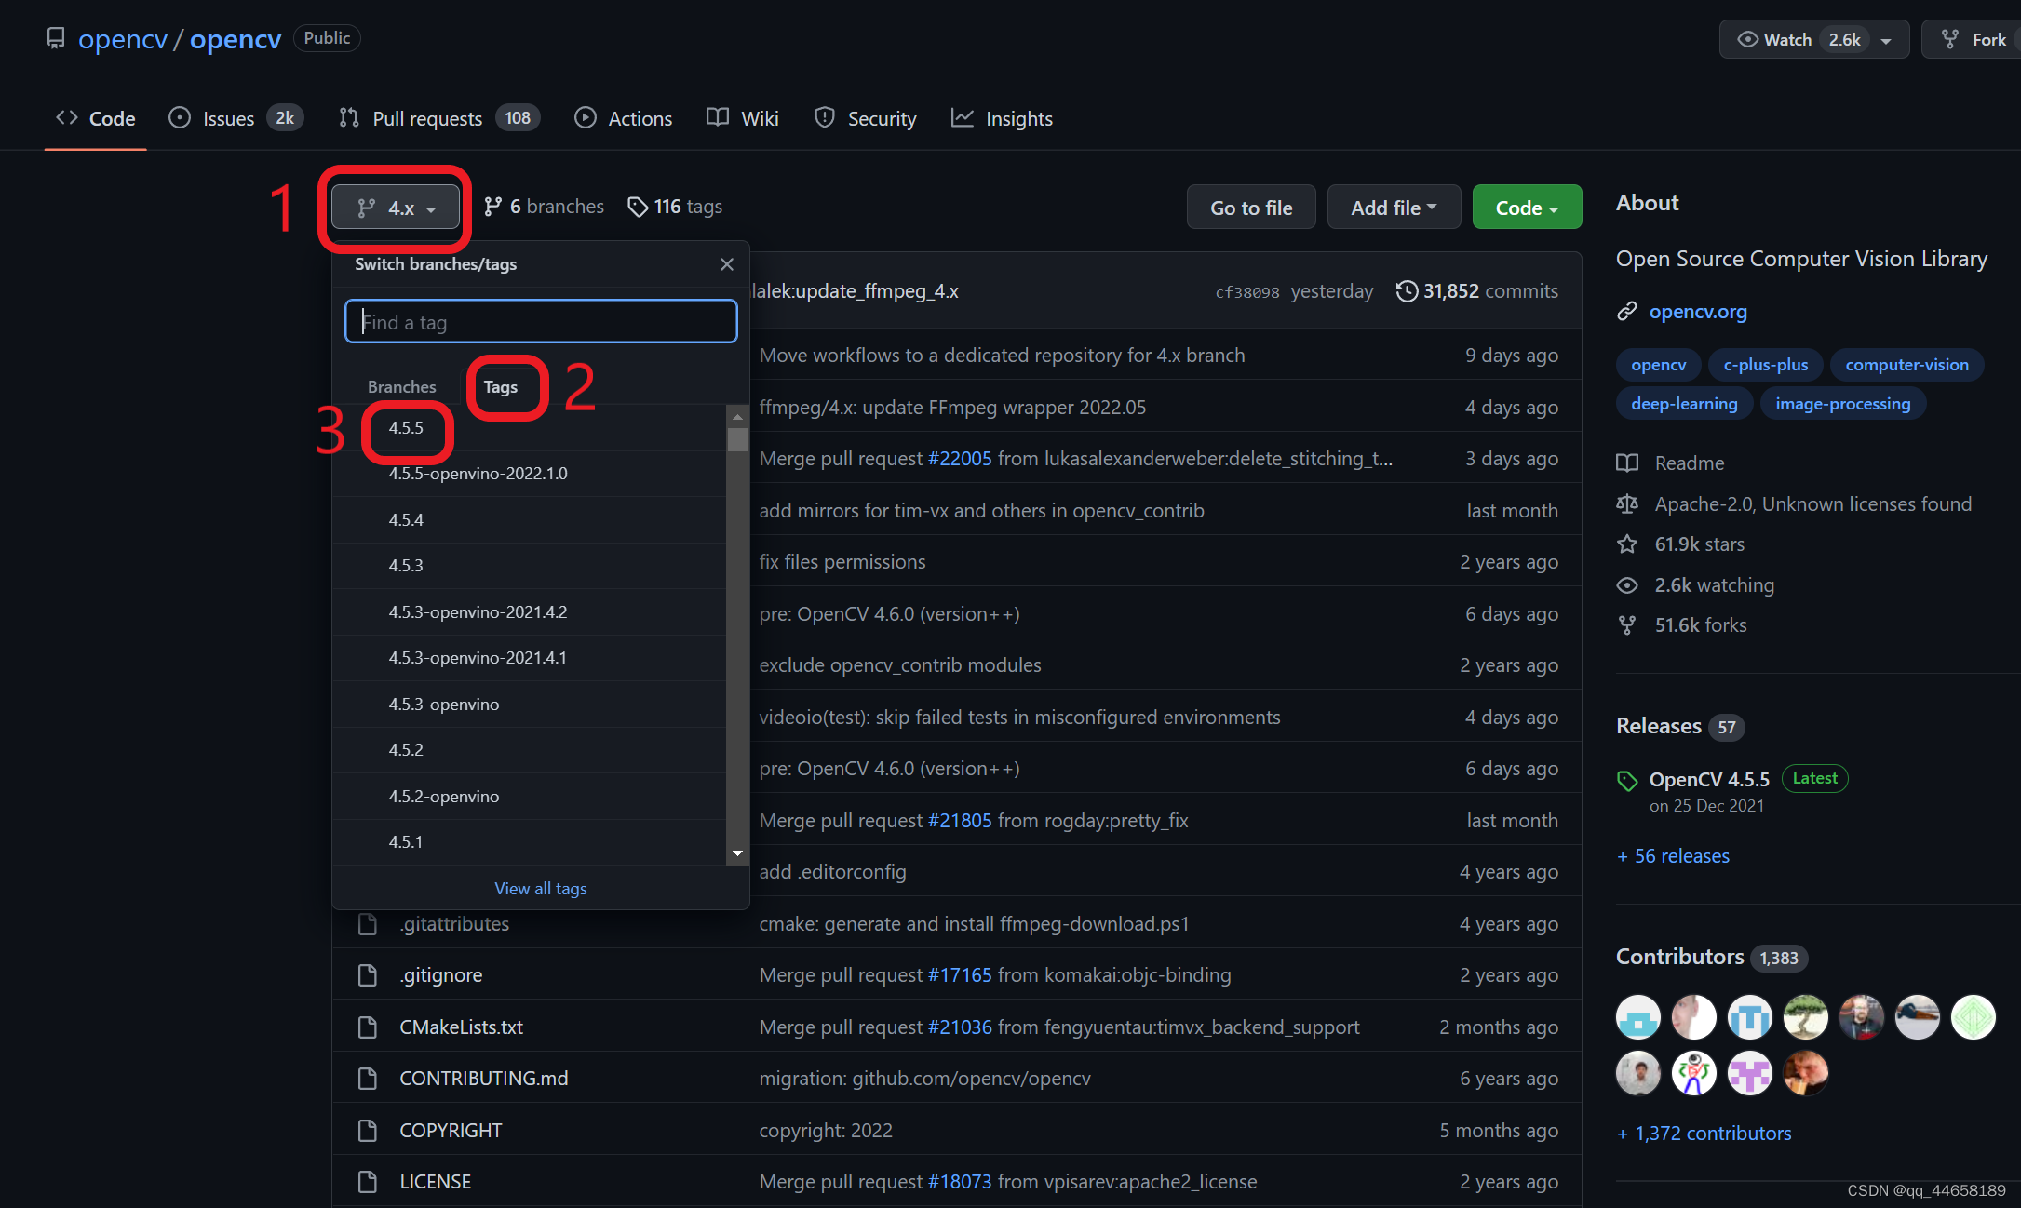Select tag 4.5.4
Image resolution: width=2021 pixels, height=1208 pixels.
[x=529, y=519]
